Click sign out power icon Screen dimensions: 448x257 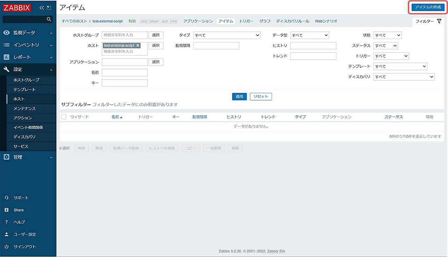point(6,247)
